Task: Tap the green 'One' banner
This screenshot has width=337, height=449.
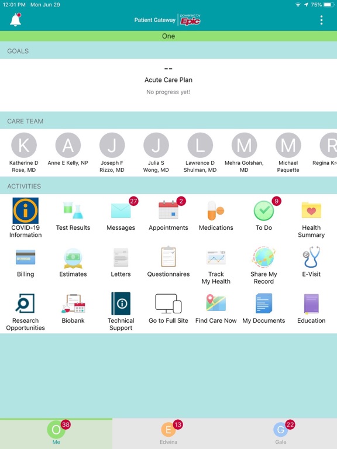Action: (168, 36)
